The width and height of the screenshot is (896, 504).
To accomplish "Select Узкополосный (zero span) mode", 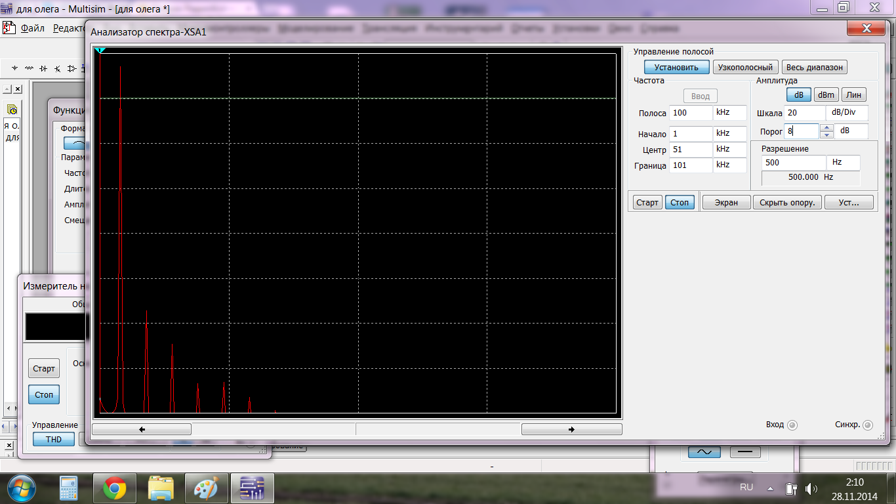I will tap(745, 67).
